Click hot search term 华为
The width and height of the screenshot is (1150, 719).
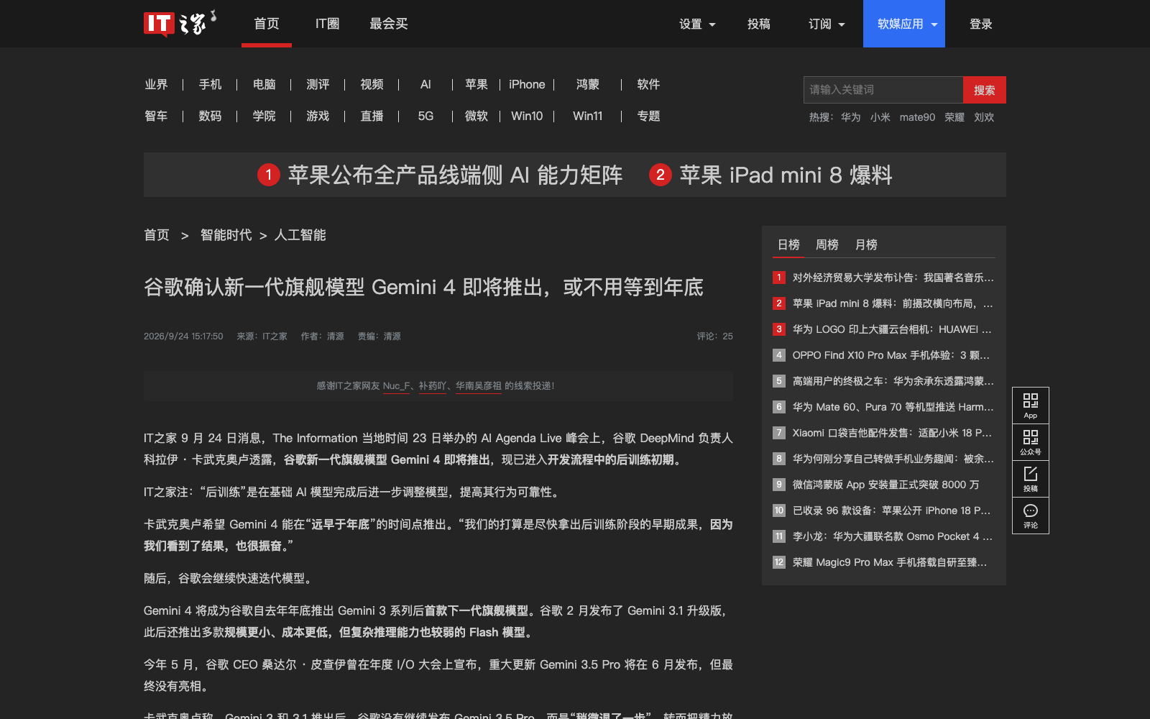tap(850, 117)
